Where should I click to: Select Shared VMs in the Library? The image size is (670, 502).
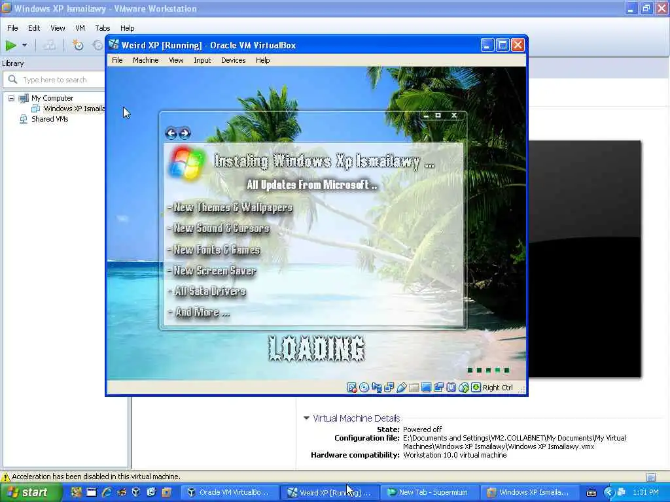point(50,119)
